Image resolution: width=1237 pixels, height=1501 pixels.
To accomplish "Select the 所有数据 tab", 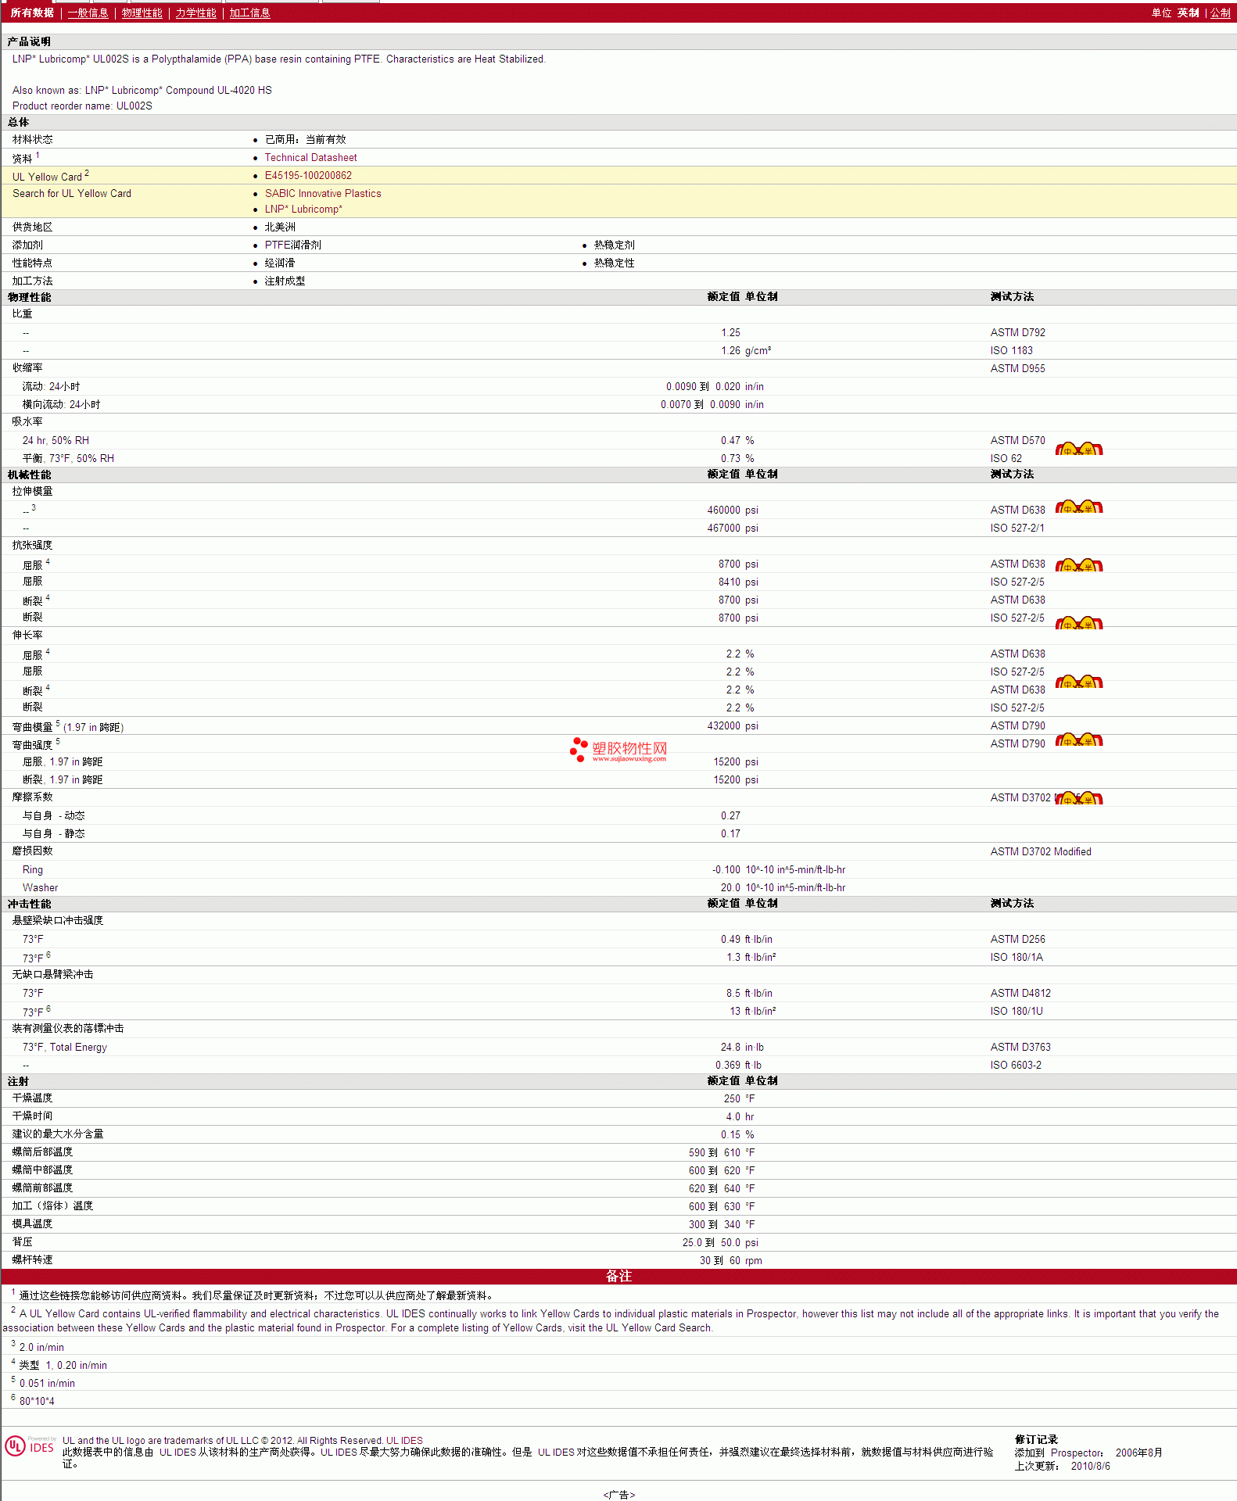I will [32, 13].
